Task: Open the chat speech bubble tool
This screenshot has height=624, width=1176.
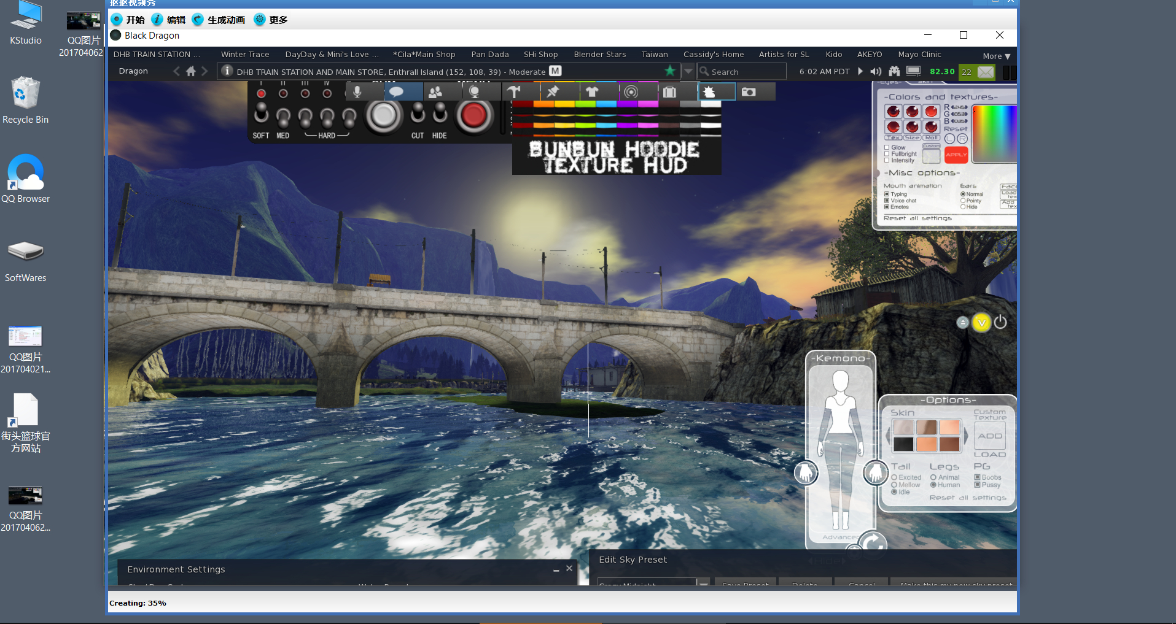Action: pos(397,92)
